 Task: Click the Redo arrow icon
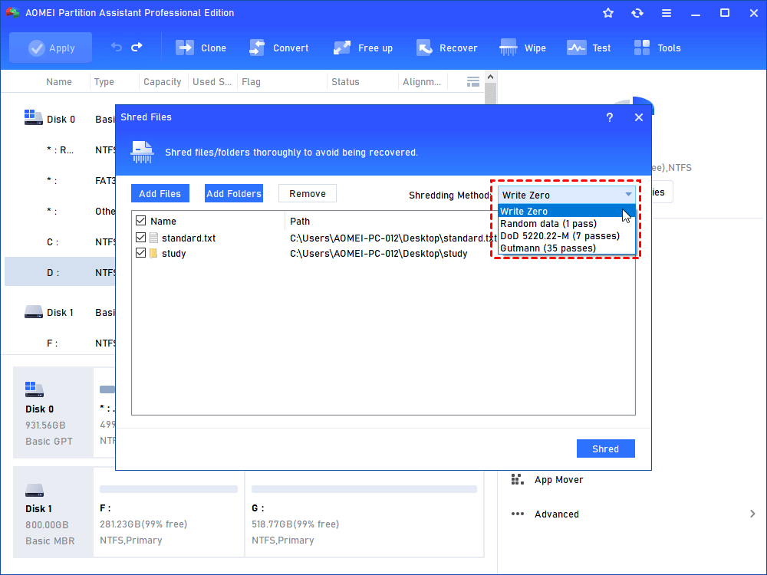[x=137, y=48]
